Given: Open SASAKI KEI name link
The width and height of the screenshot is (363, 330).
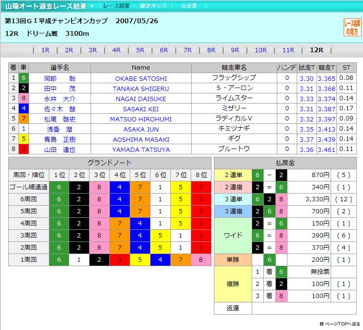Looking at the screenshot, I should pyautogui.click(x=141, y=109).
